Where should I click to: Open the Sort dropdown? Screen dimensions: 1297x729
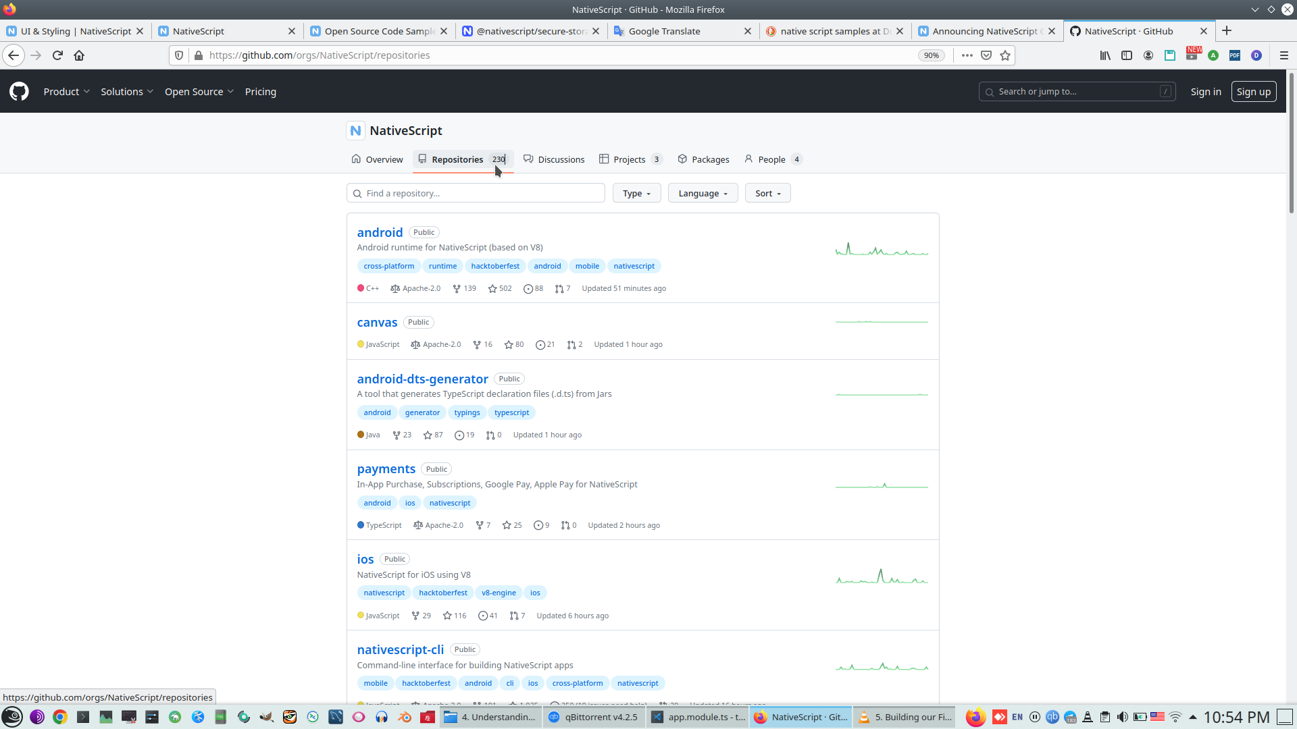[767, 193]
